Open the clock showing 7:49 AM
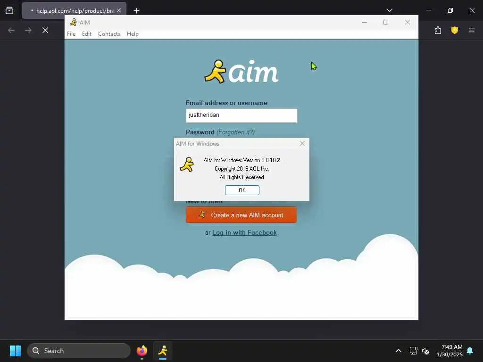This screenshot has height=362, width=483. 449,351
